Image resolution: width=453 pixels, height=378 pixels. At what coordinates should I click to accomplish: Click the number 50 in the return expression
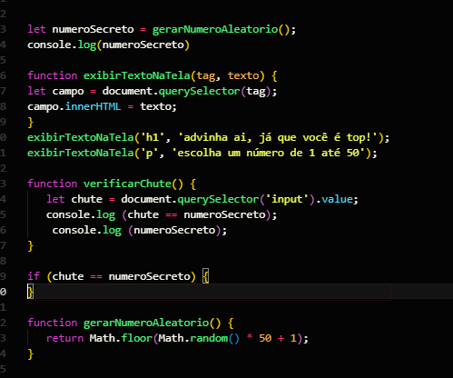(x=265, y=338)
